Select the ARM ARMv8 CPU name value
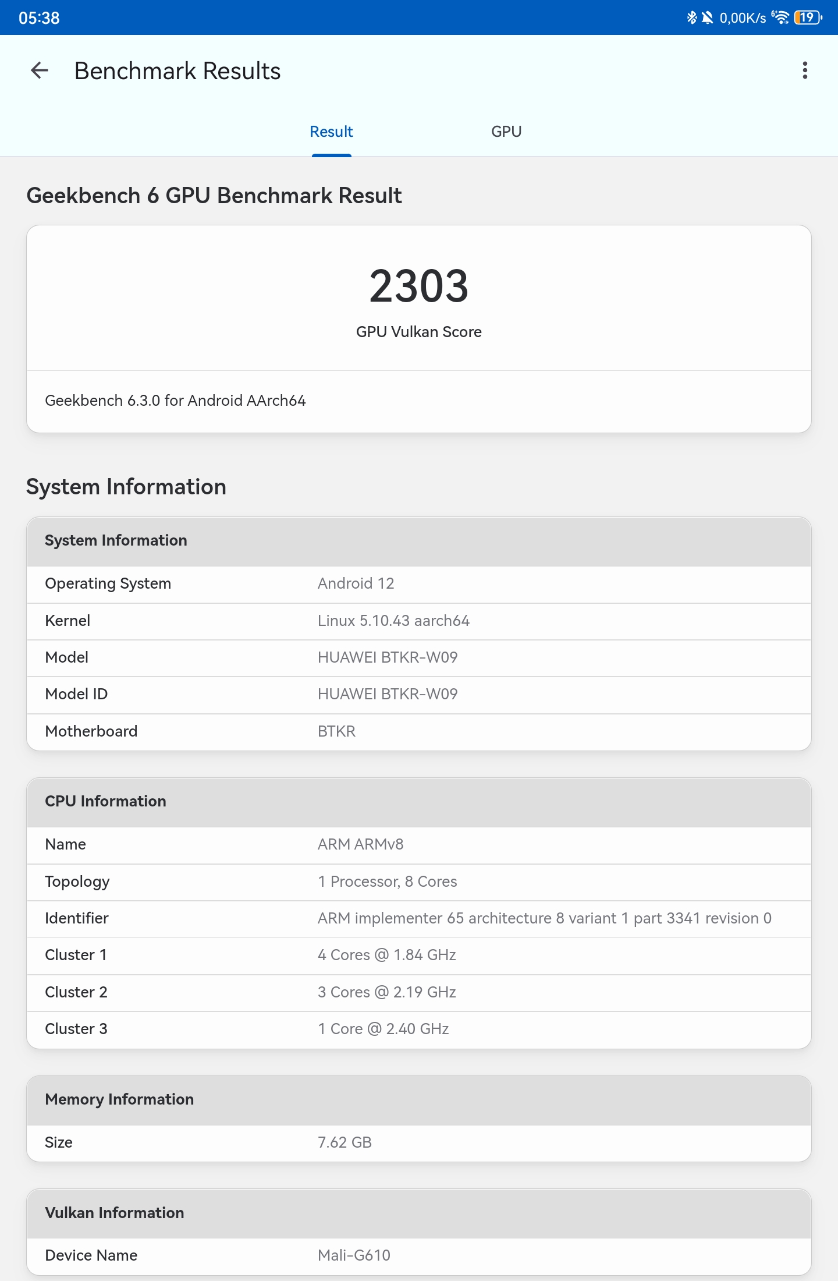The image size is (838, 1281). (361, 844)
